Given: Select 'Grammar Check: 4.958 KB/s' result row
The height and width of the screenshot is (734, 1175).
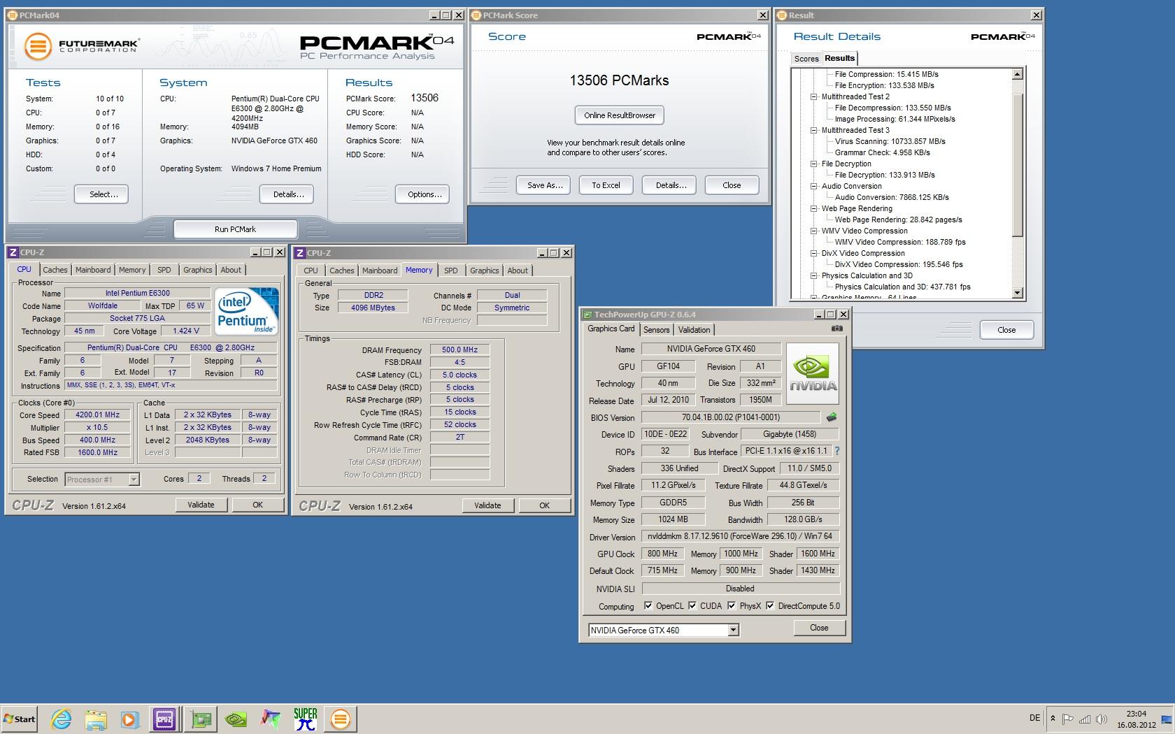Looking at the screenshot, I should click(x=882, y=152).
